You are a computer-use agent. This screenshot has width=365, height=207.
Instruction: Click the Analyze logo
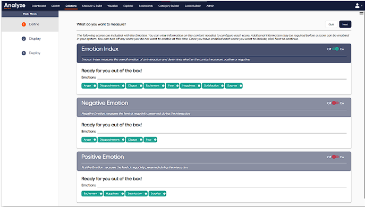15,6
